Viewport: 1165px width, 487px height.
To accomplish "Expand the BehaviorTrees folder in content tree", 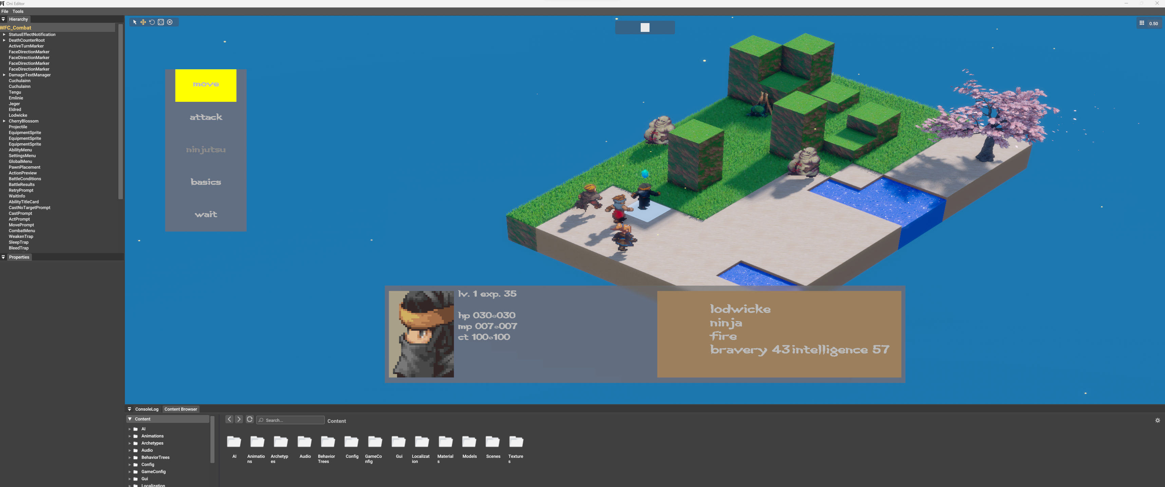I will 129,457.
